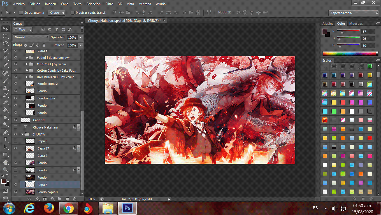This screenshot has height=215, width=381.
Task: Hide the Fondo copia 3 layer
Action: (x=16, y=192)
